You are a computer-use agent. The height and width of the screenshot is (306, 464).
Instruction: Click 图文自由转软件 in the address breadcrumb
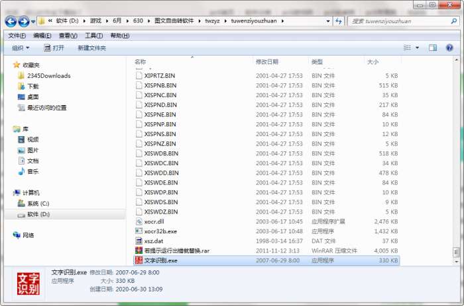click(x=174, y=21)
